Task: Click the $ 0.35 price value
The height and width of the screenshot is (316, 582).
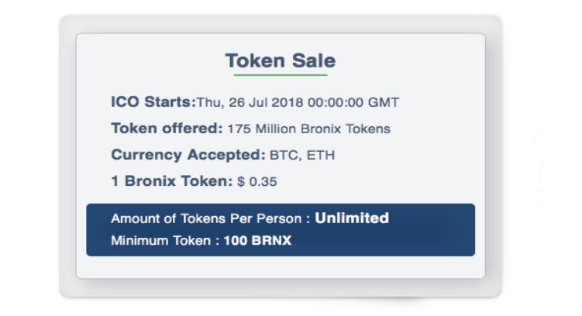Action: (257, 183)
